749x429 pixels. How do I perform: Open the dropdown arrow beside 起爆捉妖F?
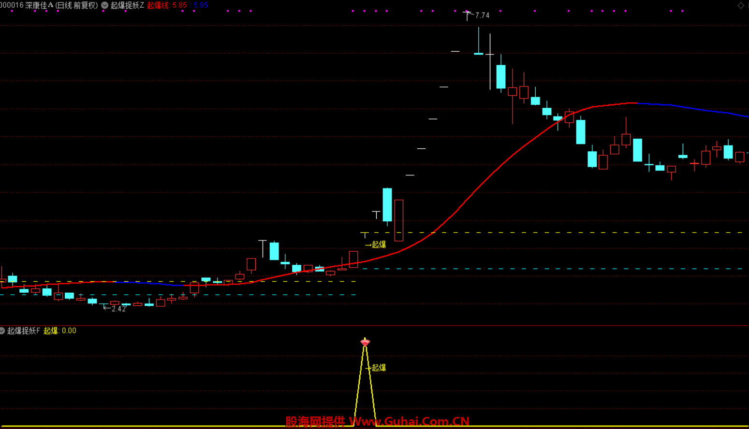(2, 330)
